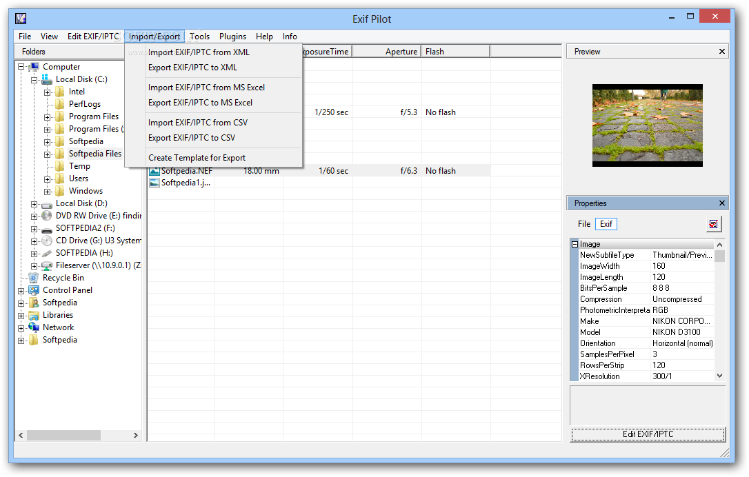This screenshot has width=749, height=477.
Task: Click the Softpedia user folder icon below Control Panel
Action: [34, 303]
